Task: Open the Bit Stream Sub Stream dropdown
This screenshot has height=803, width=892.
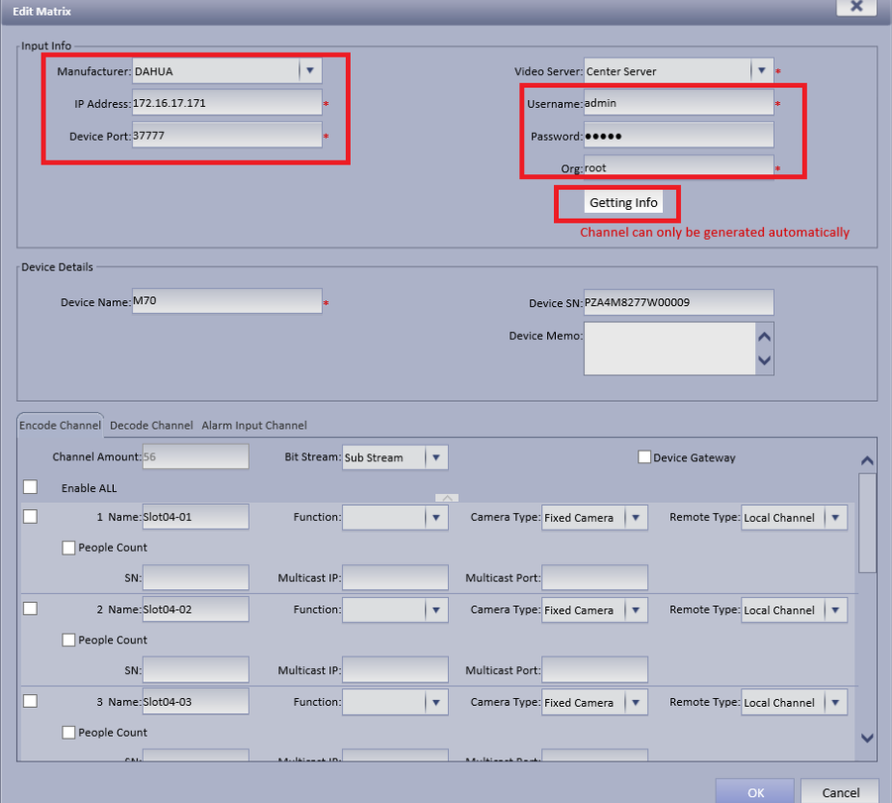Action: point(436,457)
